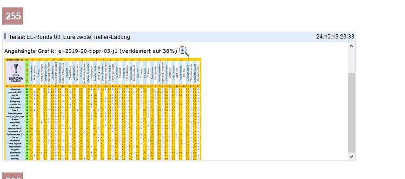Open the Teras username in the post header

point(17,37)
